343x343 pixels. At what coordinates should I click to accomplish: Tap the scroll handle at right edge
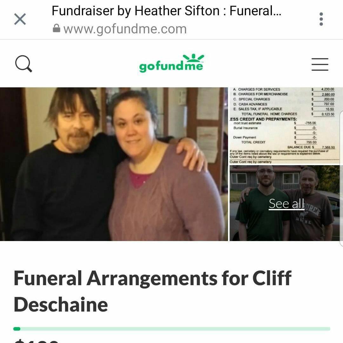click(341, 179)
